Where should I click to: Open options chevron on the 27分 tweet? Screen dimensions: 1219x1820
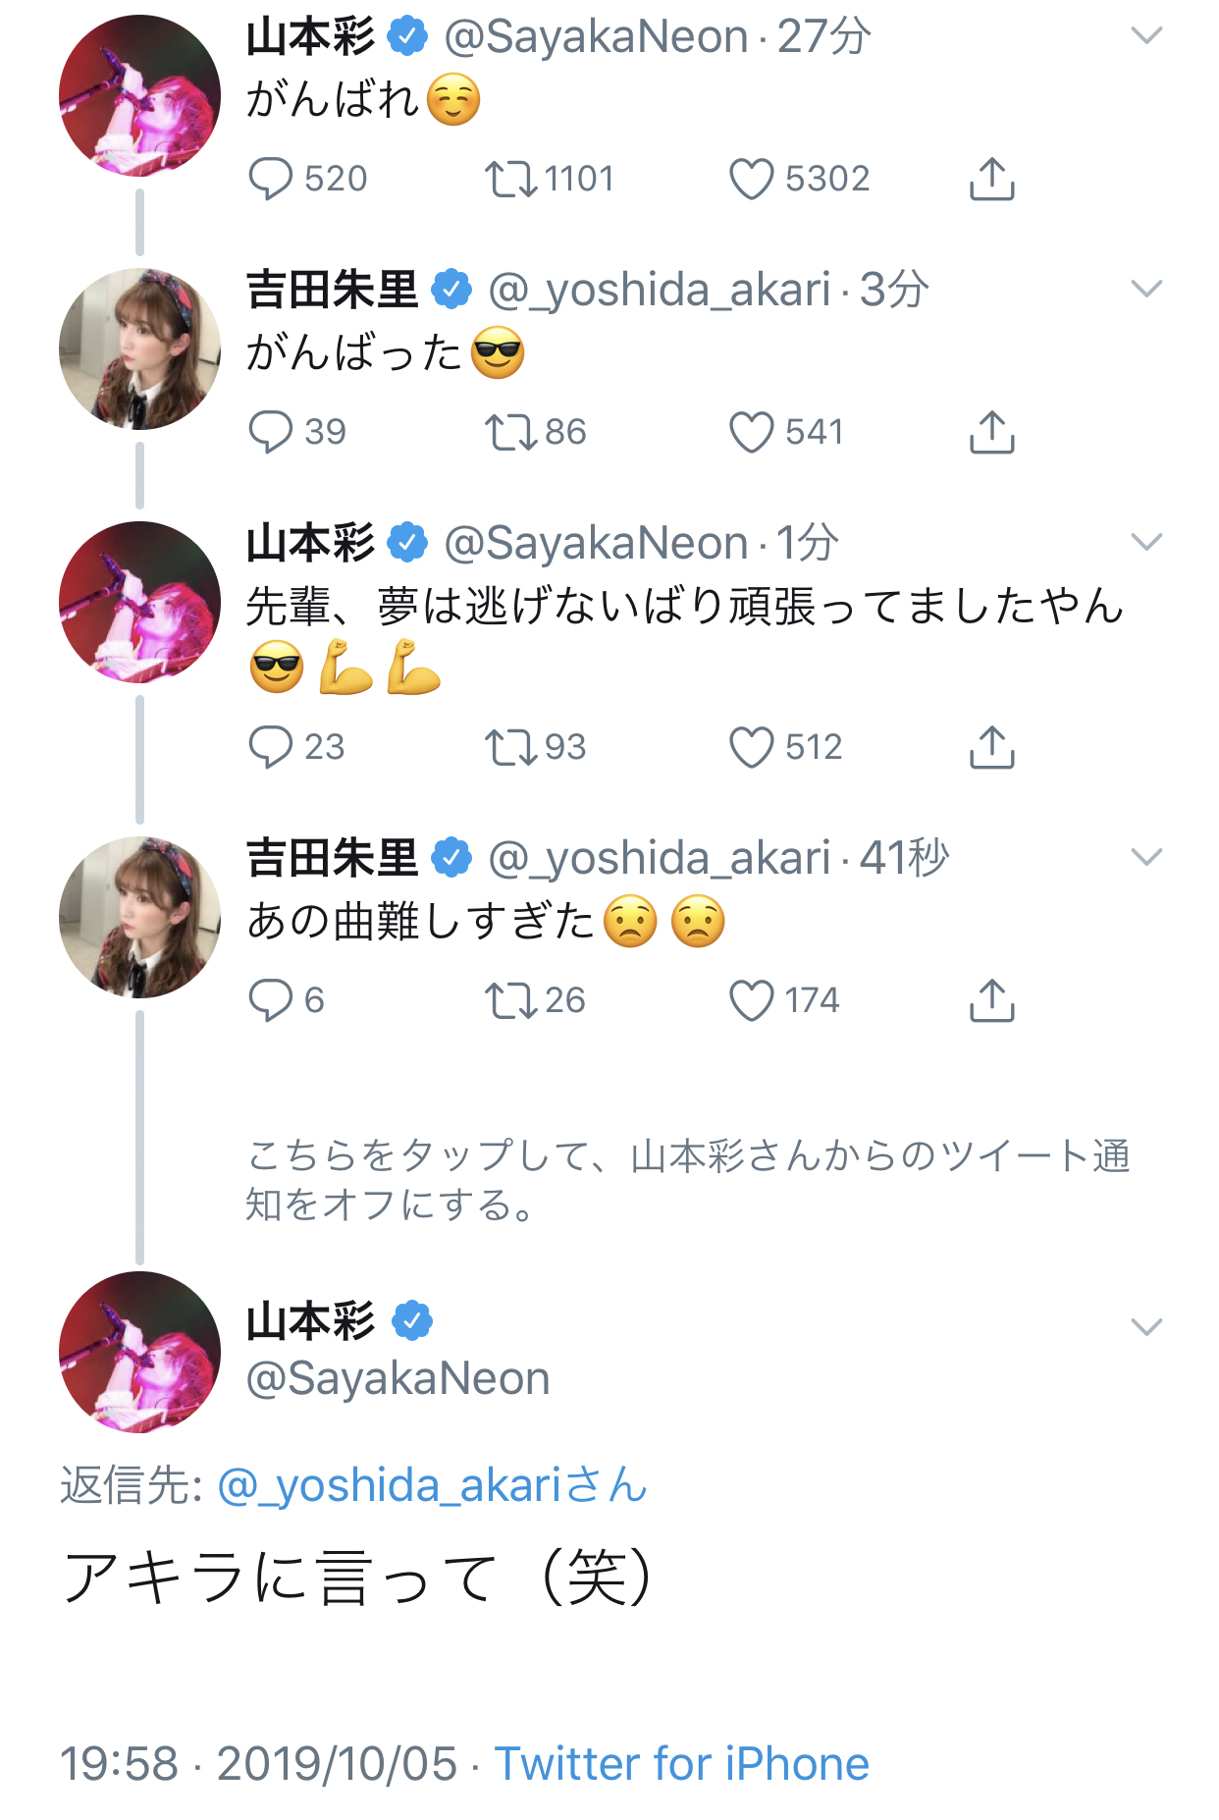(1146, 36)
